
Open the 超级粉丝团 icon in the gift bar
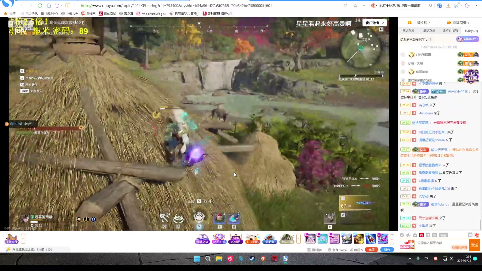click(x=236, y=239)
